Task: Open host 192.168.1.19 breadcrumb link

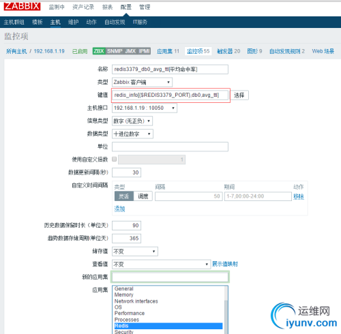Action: tap(49, 51)
